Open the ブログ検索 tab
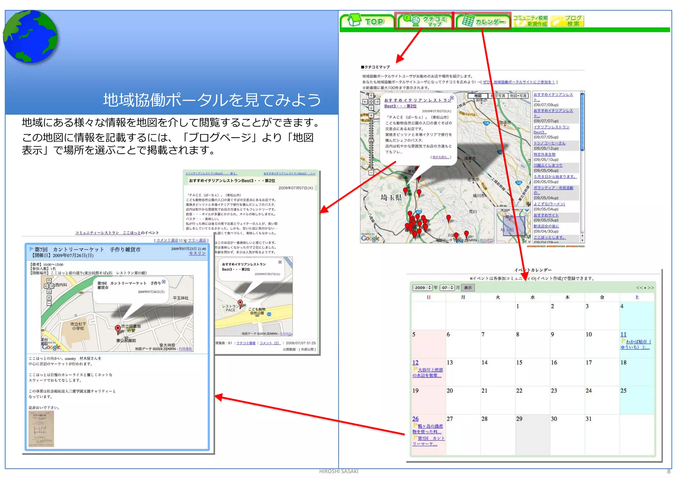 [x=568, y=21]
